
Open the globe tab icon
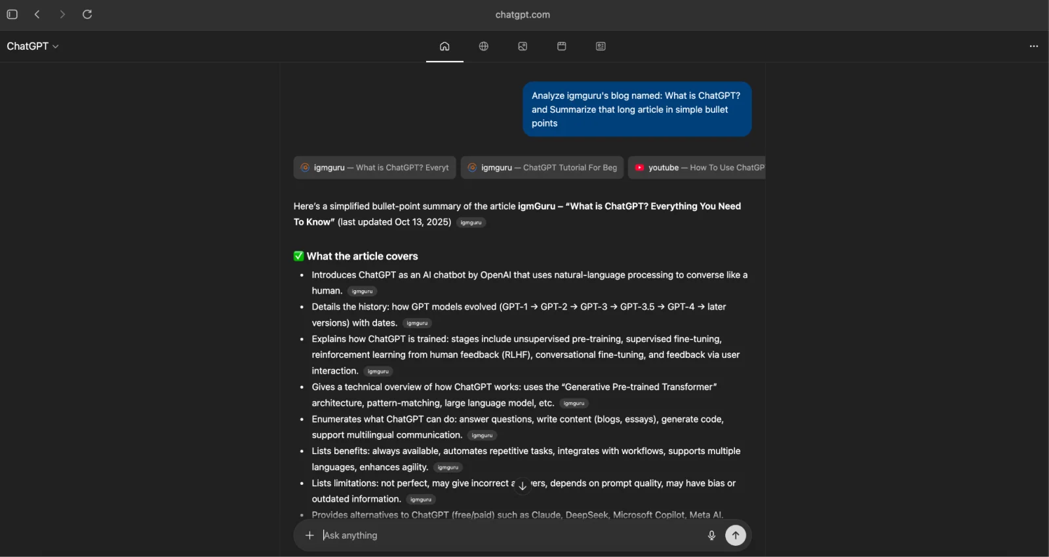[484, 46]
